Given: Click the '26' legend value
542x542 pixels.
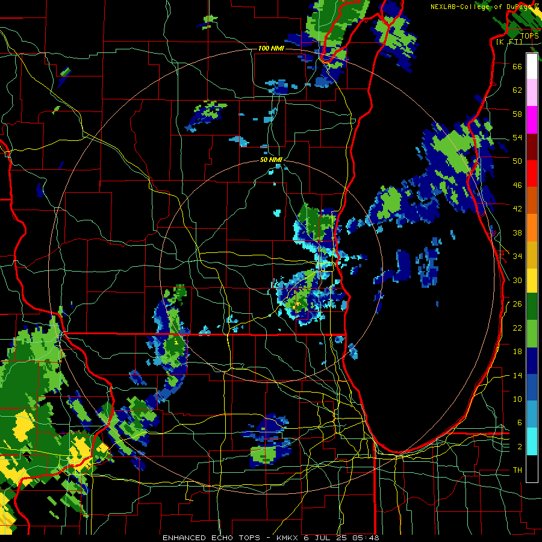Looking at the screenshot, I should 517,304.
